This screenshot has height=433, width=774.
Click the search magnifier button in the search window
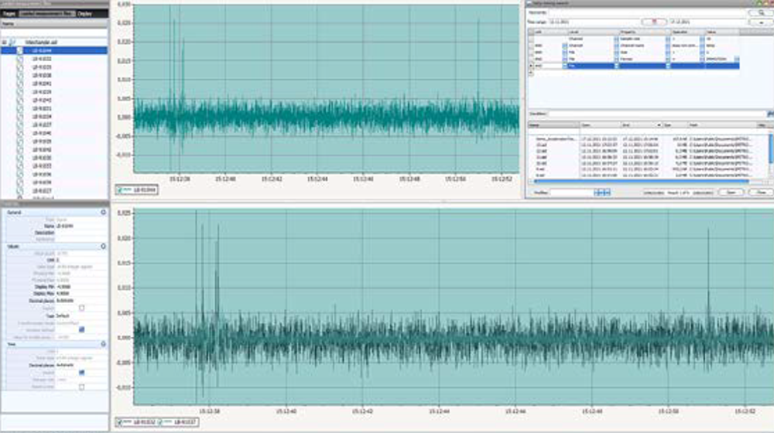pos(761,12)
